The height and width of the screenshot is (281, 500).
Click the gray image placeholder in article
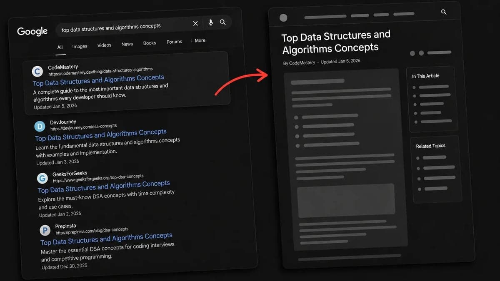346,200
